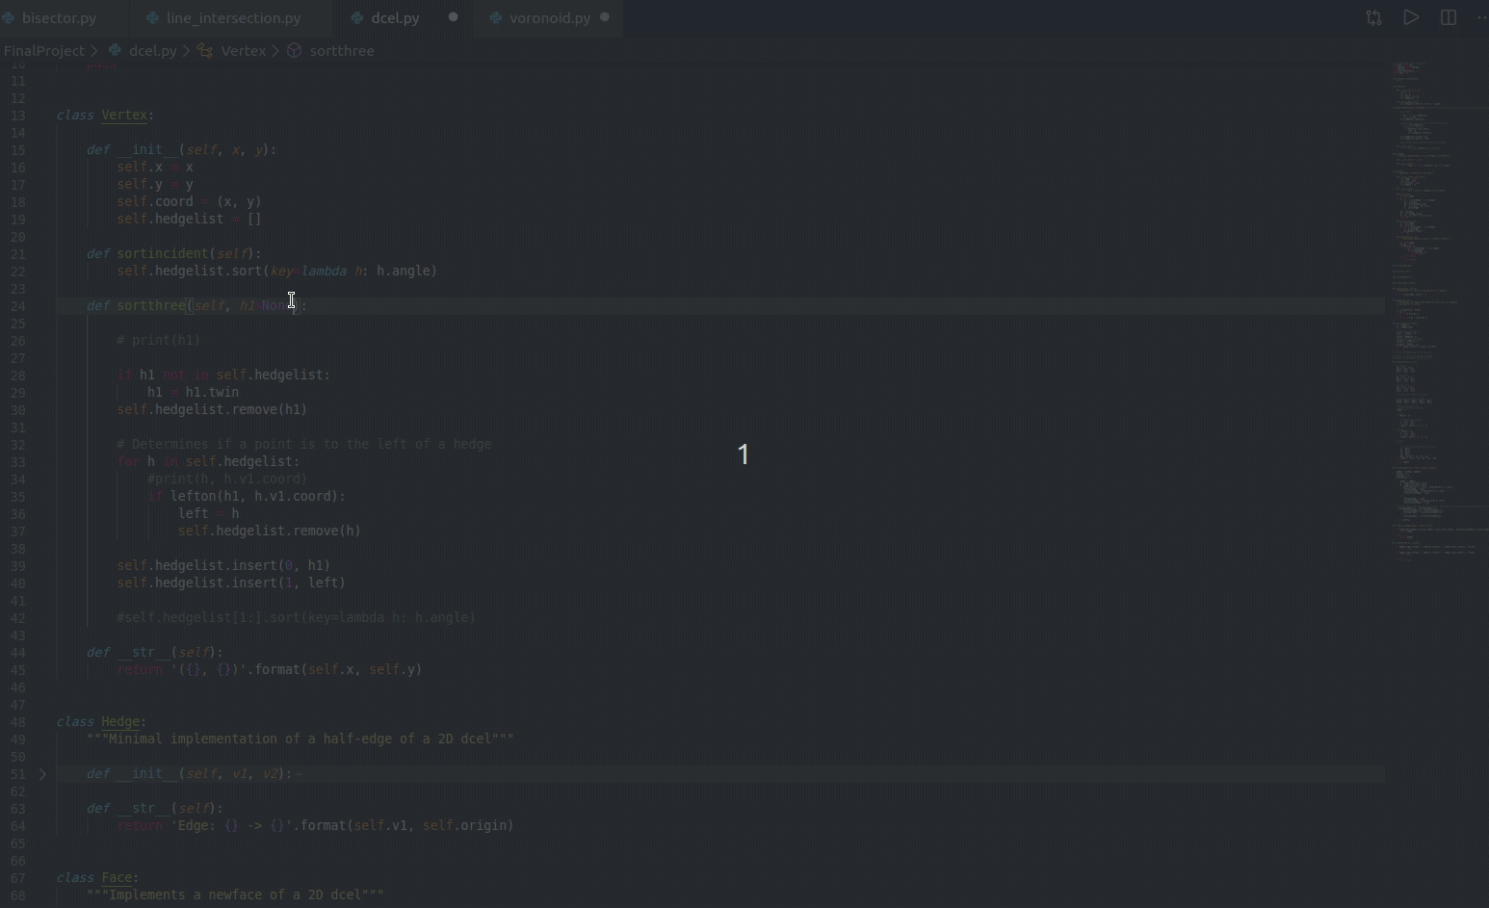Expand the collapsed __init__ method at line 51
This screenshot has width=1489, height=908.
click(x=297, y=773)
